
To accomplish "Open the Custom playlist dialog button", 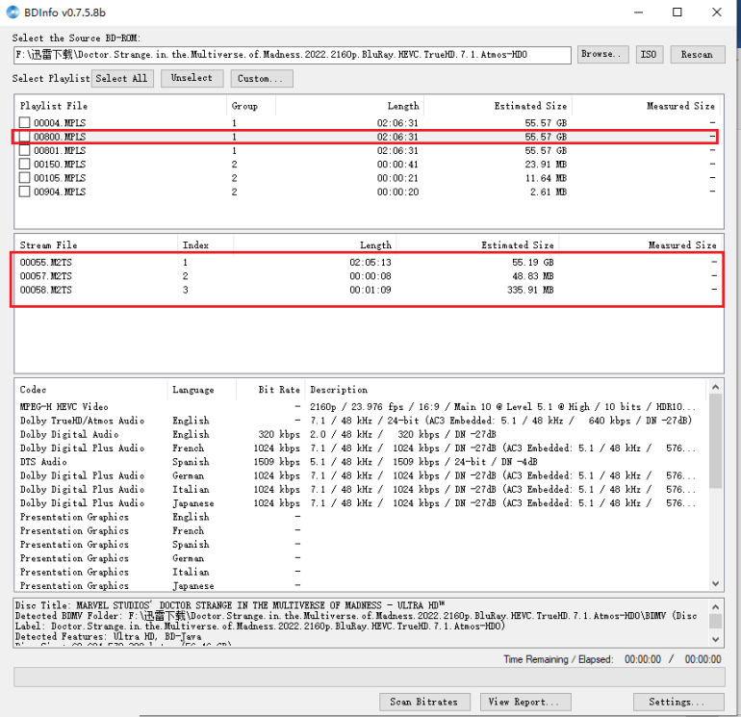I will pyautogui.click(x=261, y=78).
